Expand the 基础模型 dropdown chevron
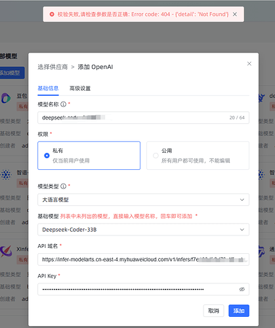This screenshot has height=328, width=275. tap(242, 230)
